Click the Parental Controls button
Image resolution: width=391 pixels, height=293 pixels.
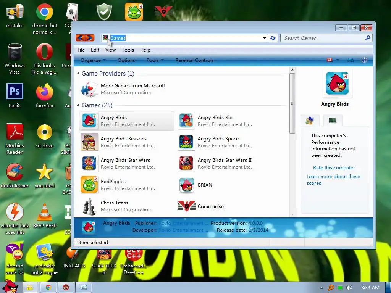194,60
